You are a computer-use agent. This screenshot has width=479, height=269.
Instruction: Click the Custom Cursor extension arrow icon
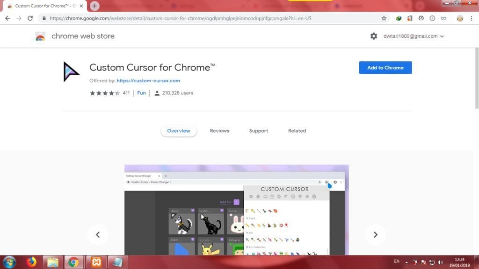(72, 72)
